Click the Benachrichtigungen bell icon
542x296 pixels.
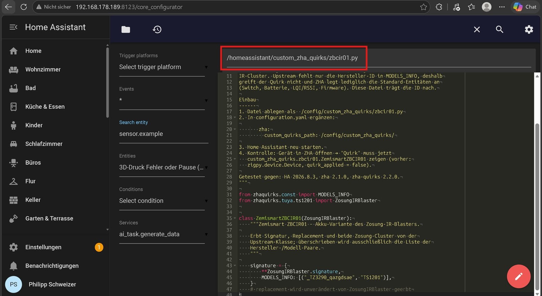[14, 266]
